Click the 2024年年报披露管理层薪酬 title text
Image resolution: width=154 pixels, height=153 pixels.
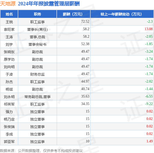coord(49,4)
